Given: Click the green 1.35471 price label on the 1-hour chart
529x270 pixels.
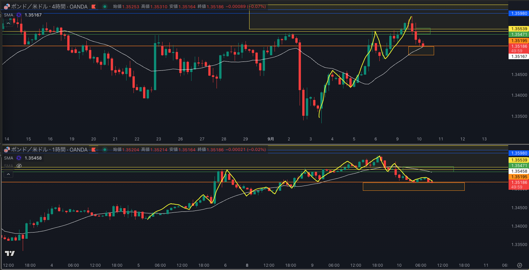Looking at the screenshot, I should (x=519, y=166).
